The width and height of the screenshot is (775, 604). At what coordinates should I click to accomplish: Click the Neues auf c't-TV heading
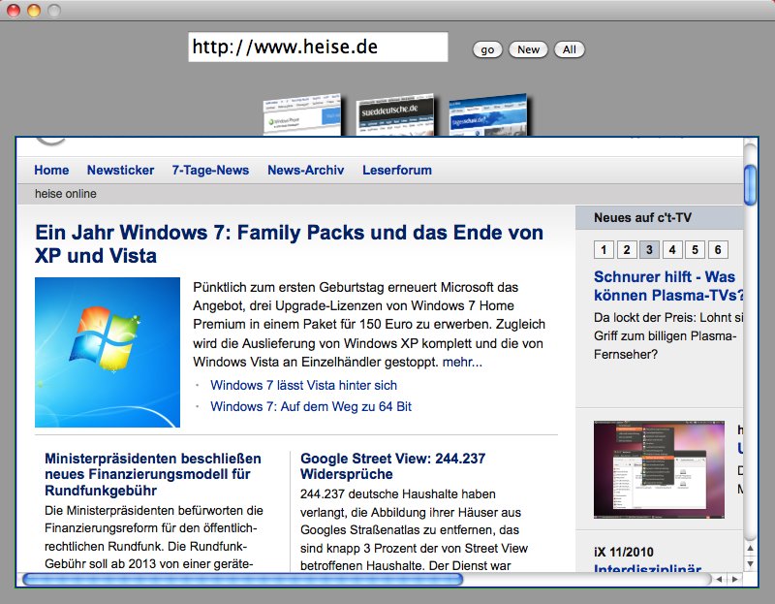point(642,218)
